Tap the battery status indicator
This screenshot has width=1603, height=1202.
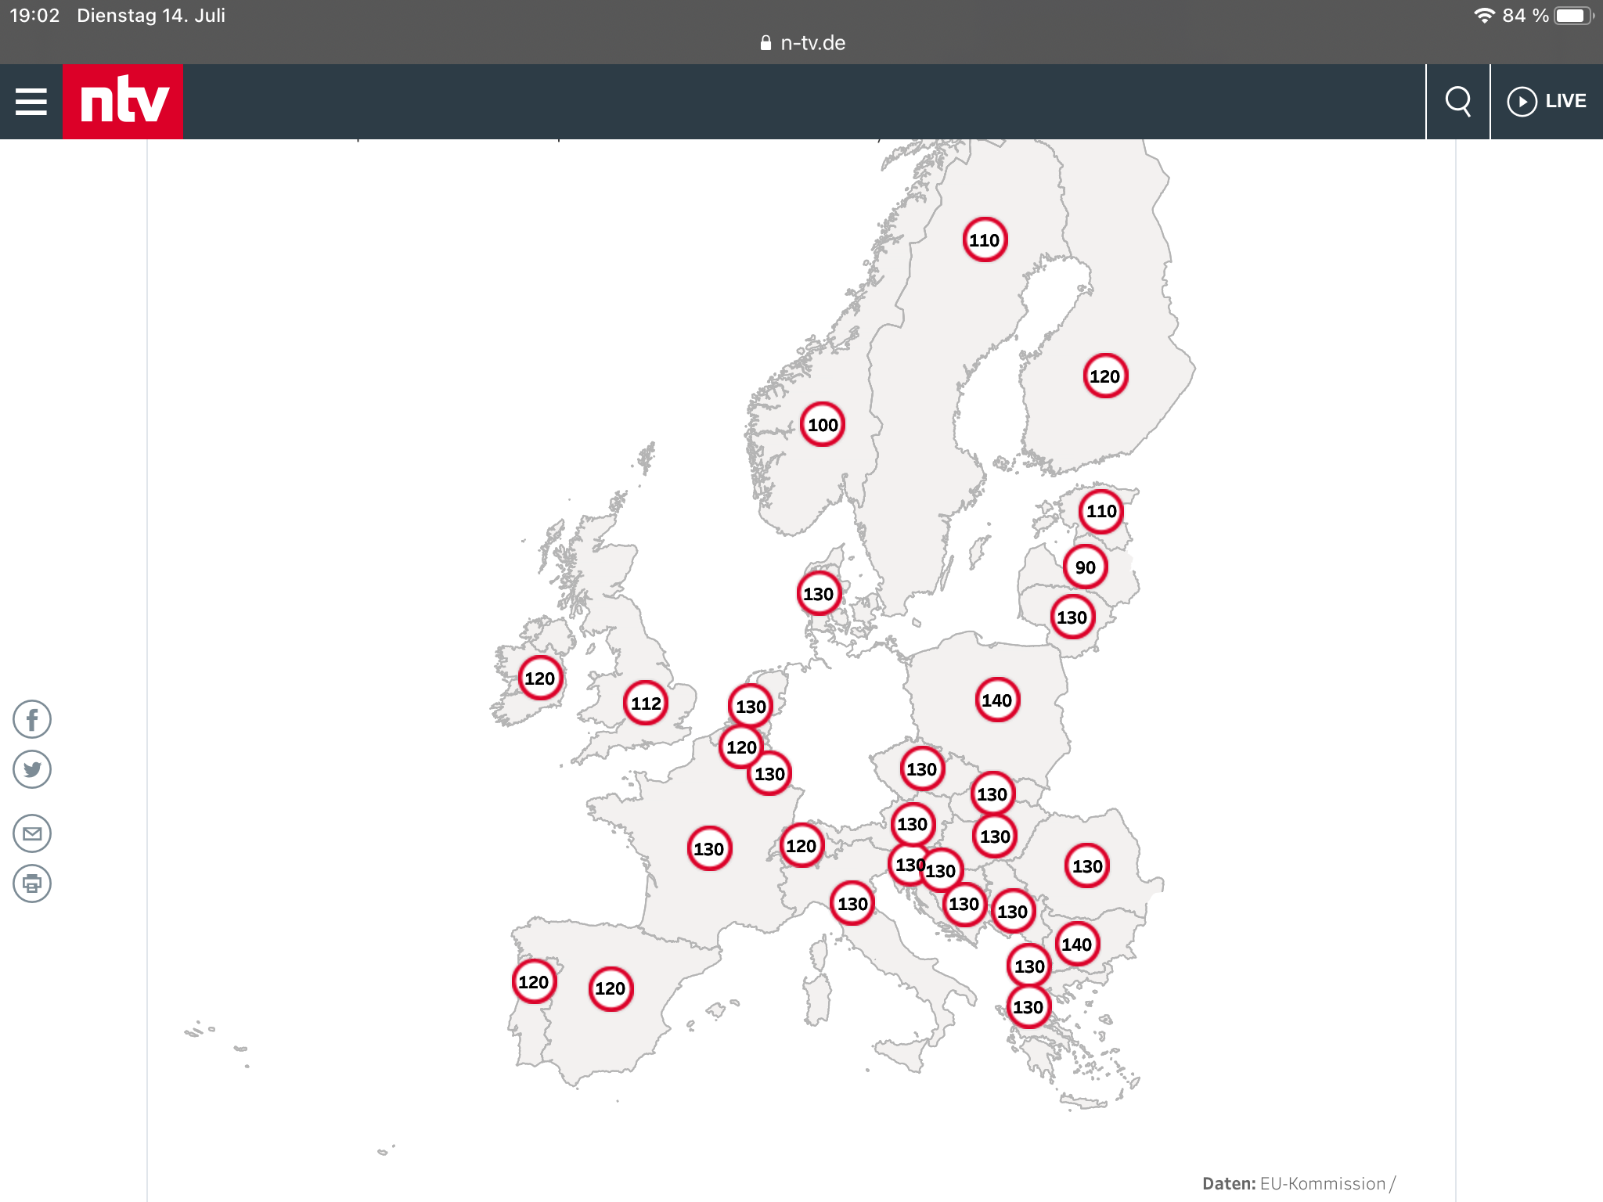[x=1572, y=16]
